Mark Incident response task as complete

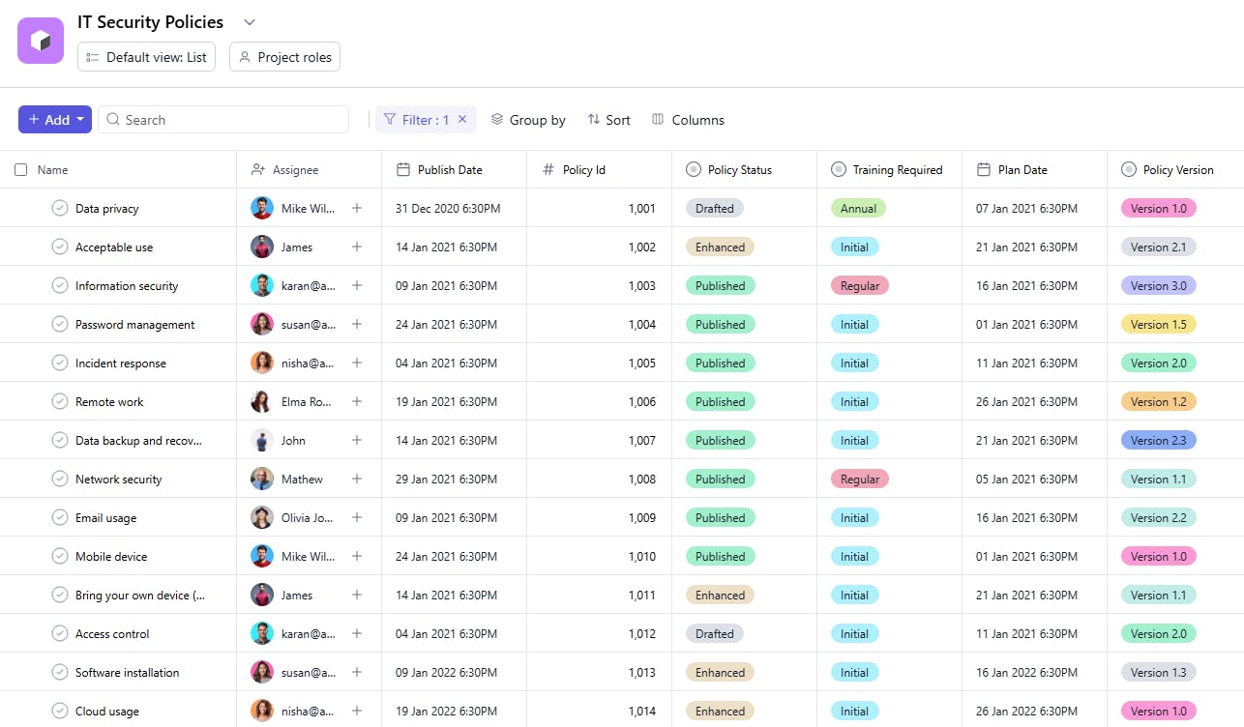pos(60,363)
